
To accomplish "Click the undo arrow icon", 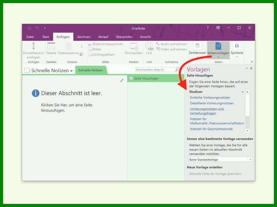I will [37, 28].
